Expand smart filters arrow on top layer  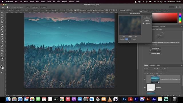(181, 79)
